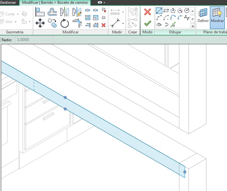Choose Mirror by picking axis tool
The width and height of the screenshot is (227, 191).
[x=64, y=12]
